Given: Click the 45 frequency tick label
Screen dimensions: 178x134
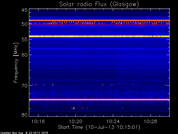Looking at the screenshot, I should click(x=24, y=10).
